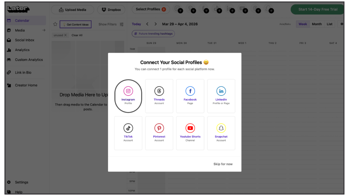Connect a Snapchat Account
Image resolution: width=349 pixels, height=196 pixels.
coord(221,133)
